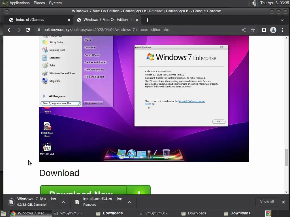Click the Download heading text
This screenshot has height=217, width=290.
[59, 173]
